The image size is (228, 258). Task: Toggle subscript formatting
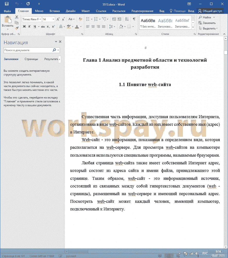pyautogui.click(x=48, y=27)
